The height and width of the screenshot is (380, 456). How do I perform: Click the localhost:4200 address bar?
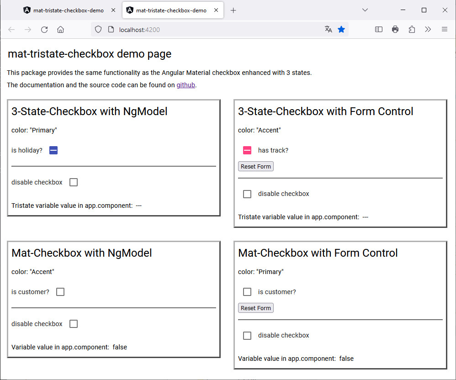click(220, 30)
